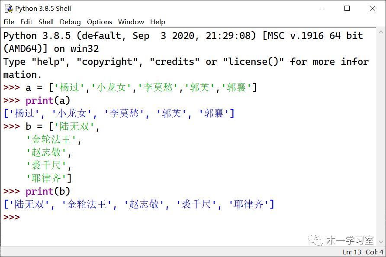
Task: Click the Ln 13 Col 4 status indicator
Action: [x=363, y=252]
